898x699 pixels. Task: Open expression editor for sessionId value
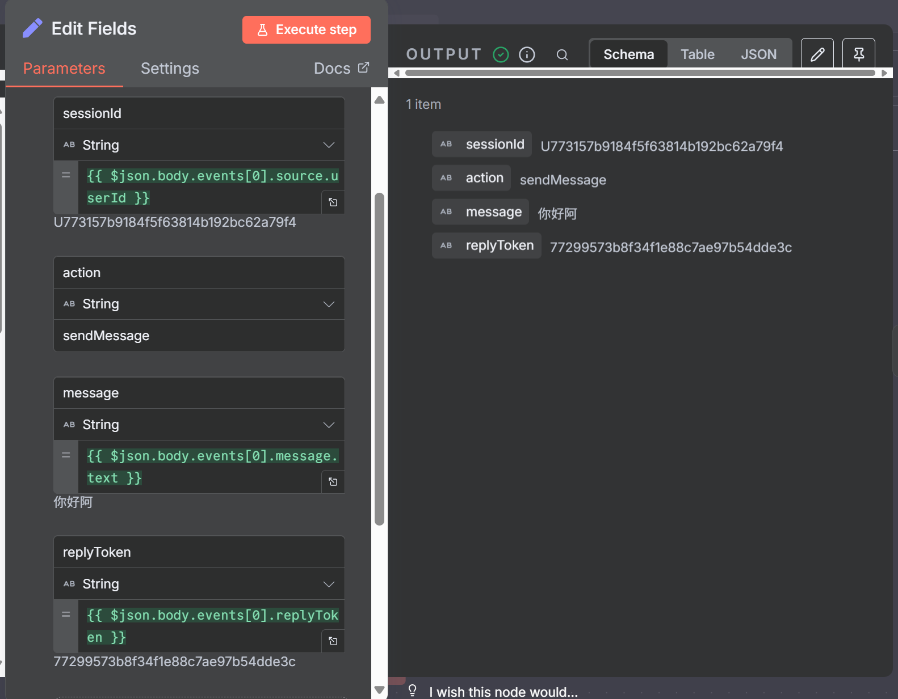[x=333, y=202]
